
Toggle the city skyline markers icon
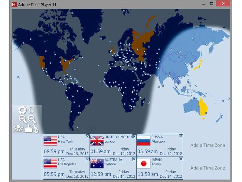[28, 129]
